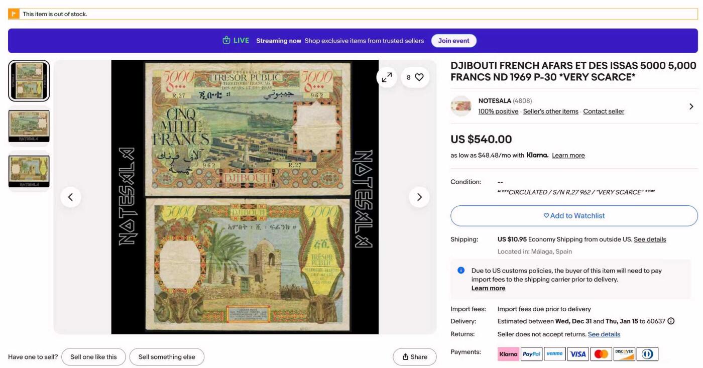Expand the banknote image to full screen

tap(387, 77)
